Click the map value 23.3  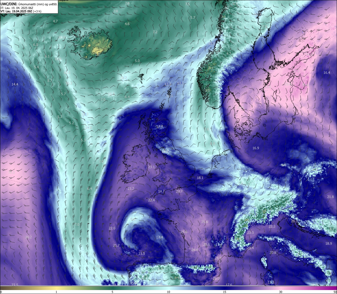point(250,233)
